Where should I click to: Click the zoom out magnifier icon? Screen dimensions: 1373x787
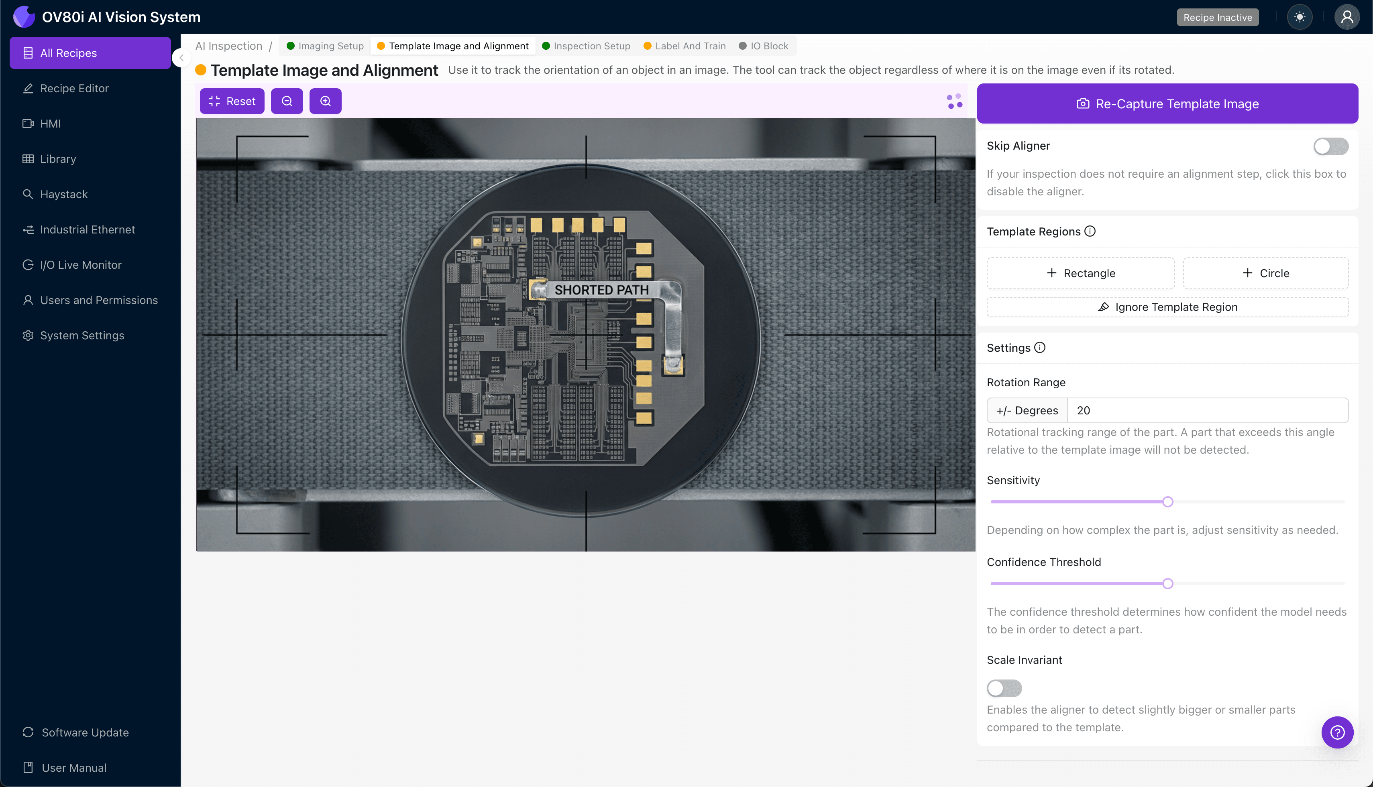[x=287, y=101]
